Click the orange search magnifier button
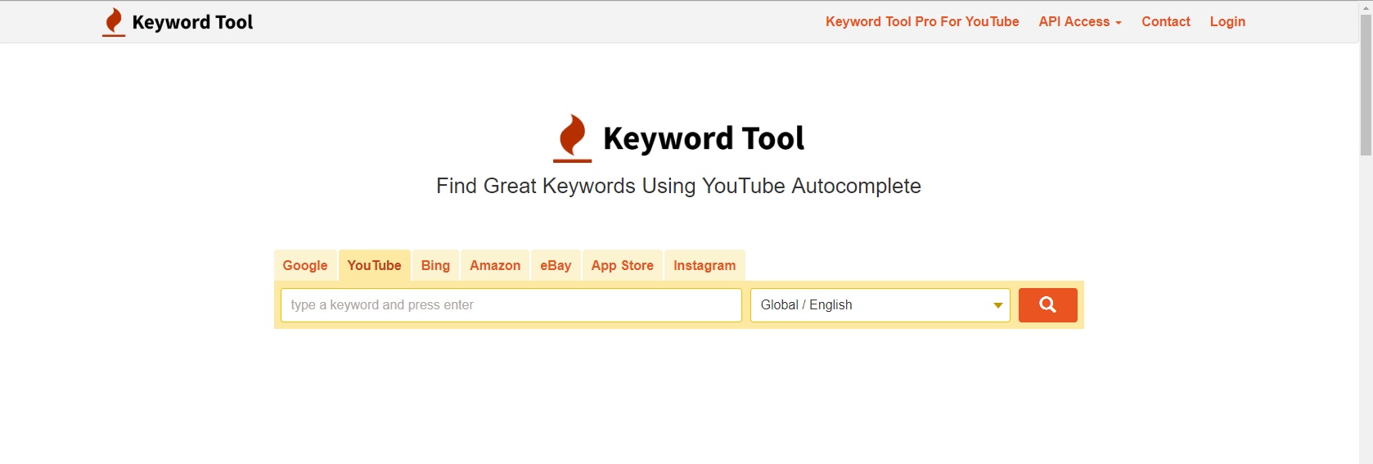The width and height of the screenshot is (1373, 464). [1047, 305]
